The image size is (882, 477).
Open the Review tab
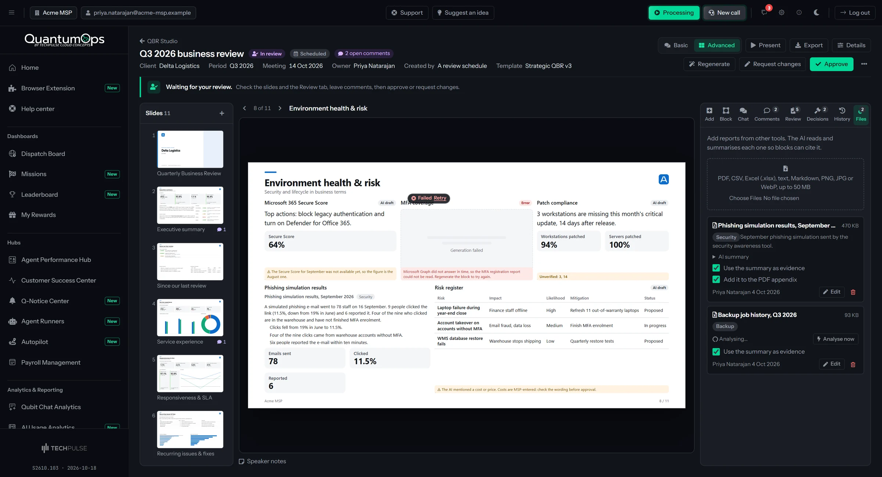point(793,114)
